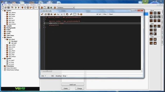Collapse the Sprites tree folder
The height and width of the screenshot is (92, 165).
point(3,11)
